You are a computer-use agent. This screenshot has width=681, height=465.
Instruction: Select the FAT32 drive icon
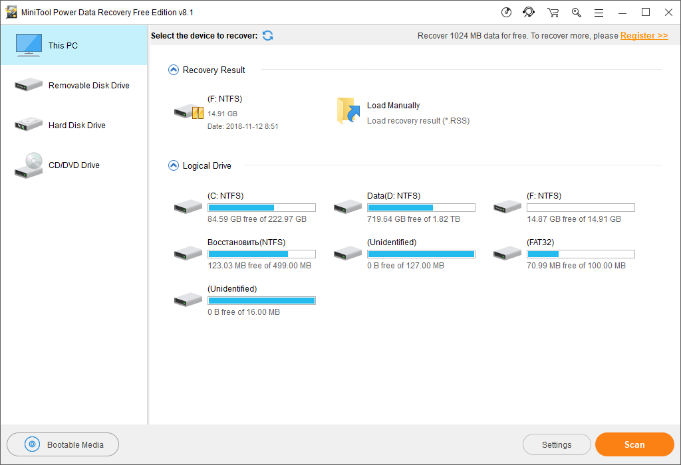pyautogui.click(x=507, y=253)
